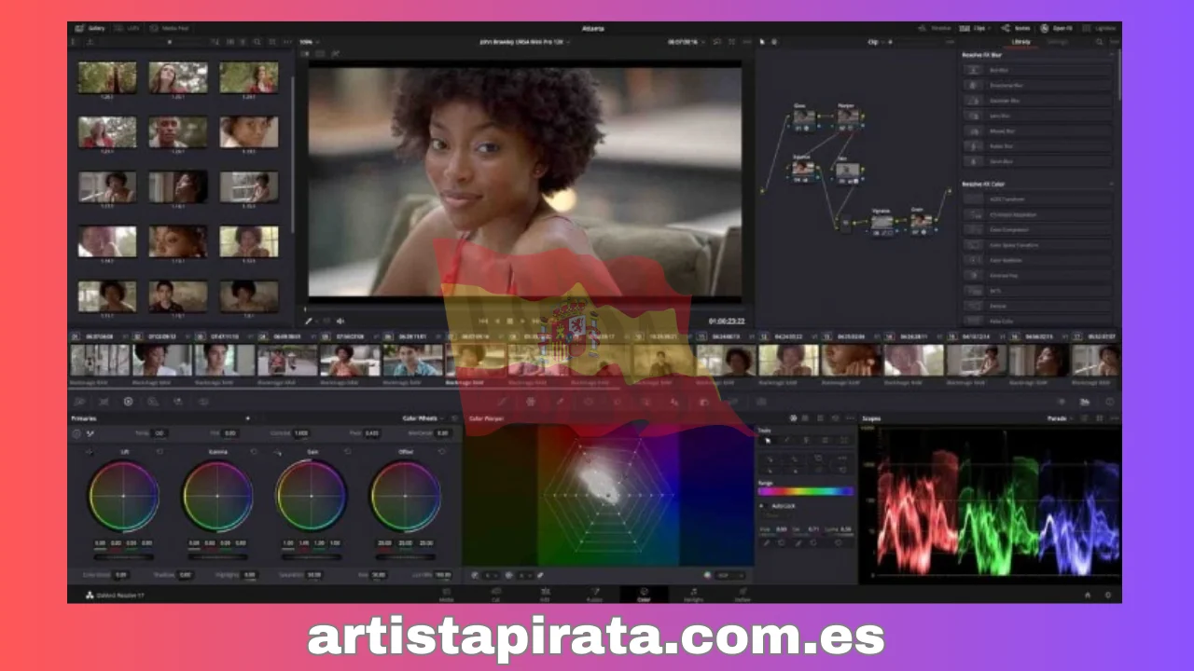Reset the Gamma color wheel
This screenshot has width=1194, height=671.
[x=254, y=451]
